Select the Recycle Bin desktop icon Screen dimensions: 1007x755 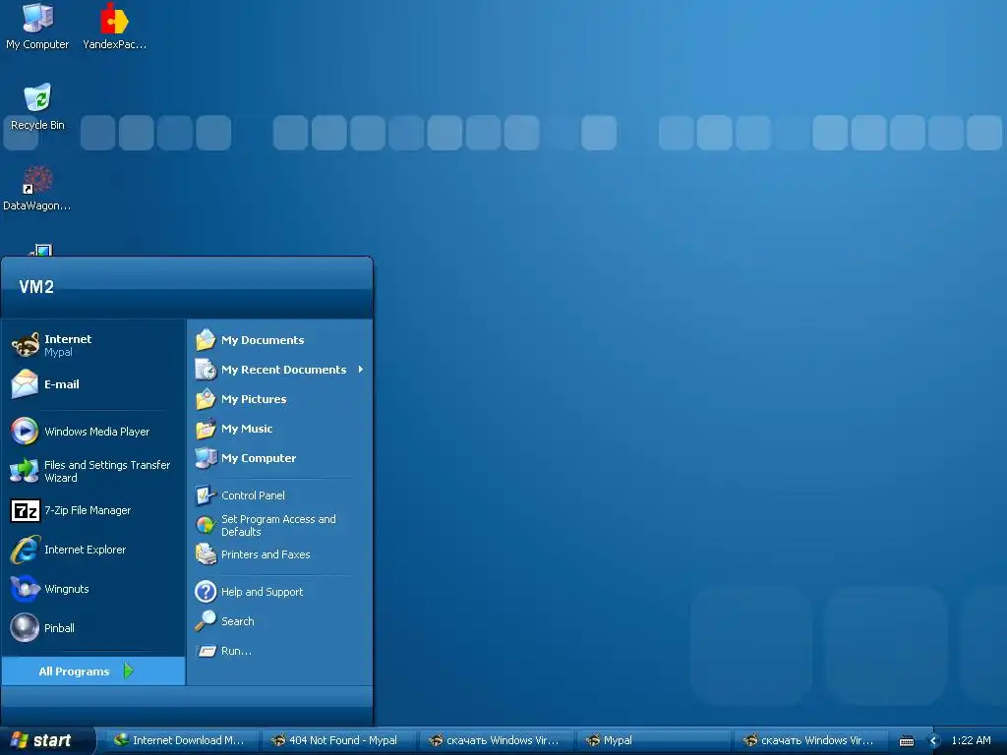[37, 97]
